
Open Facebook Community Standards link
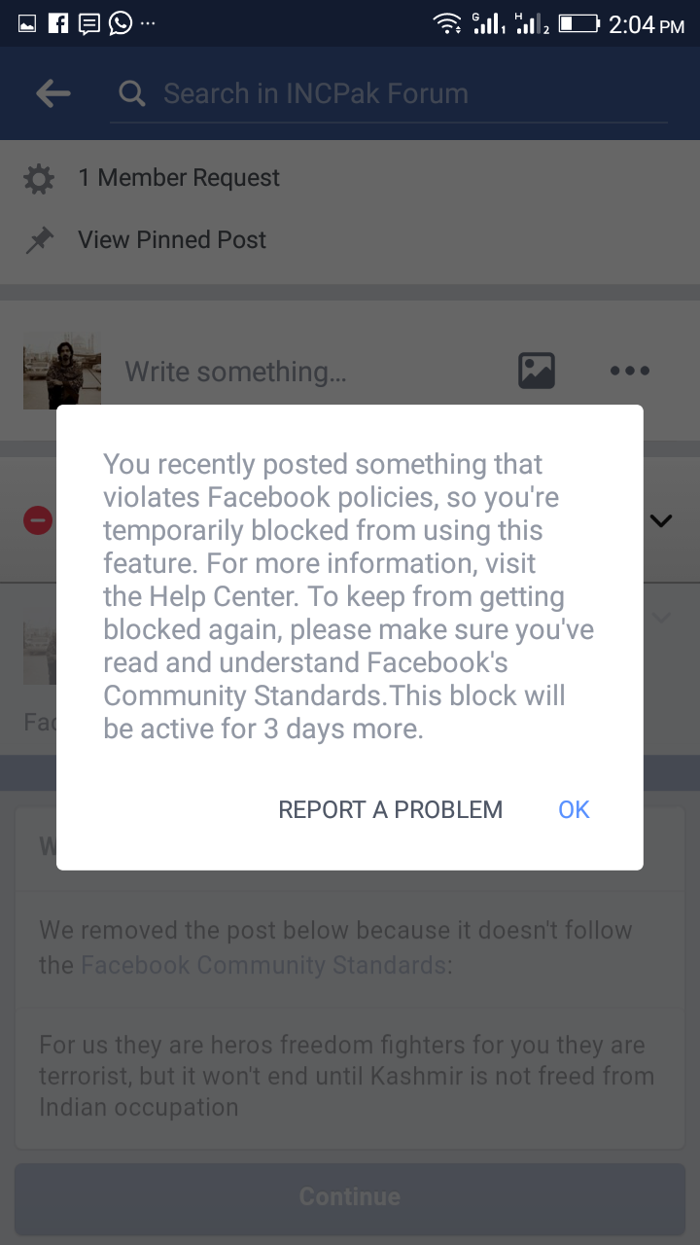[262, 965]
